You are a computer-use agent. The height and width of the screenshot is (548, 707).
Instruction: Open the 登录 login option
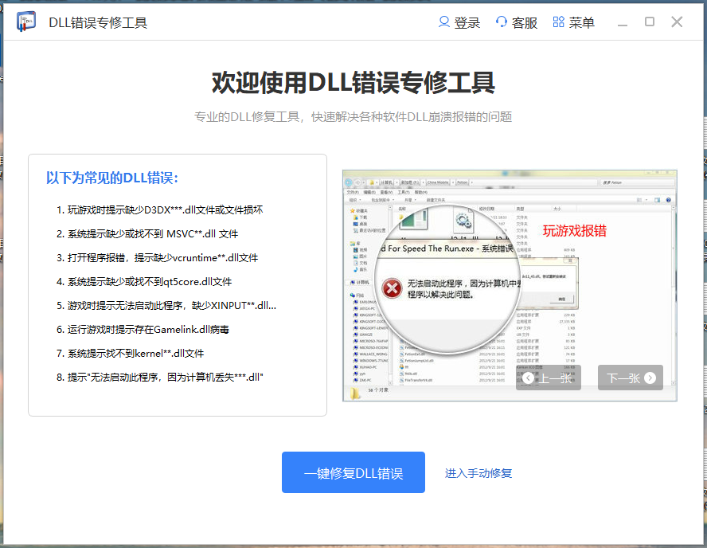coord(459,22)
